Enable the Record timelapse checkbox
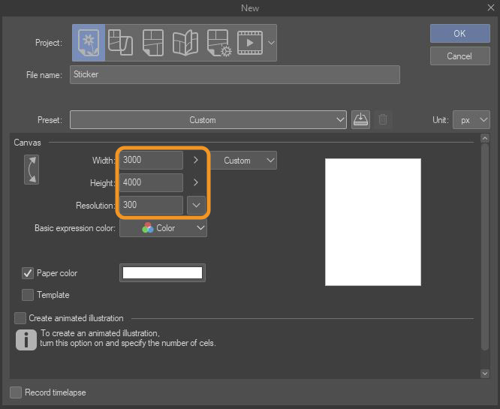Image resolution: width=500 pixels, height=409 pixels. point(16,392)
